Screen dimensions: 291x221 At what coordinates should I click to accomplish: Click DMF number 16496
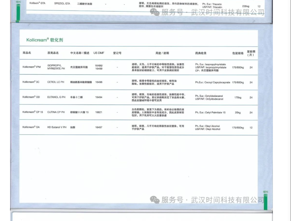99,82
